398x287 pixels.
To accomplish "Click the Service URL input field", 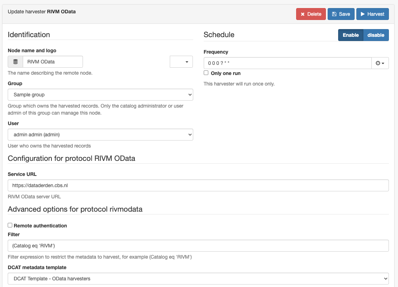I will [x=198, y=185].
